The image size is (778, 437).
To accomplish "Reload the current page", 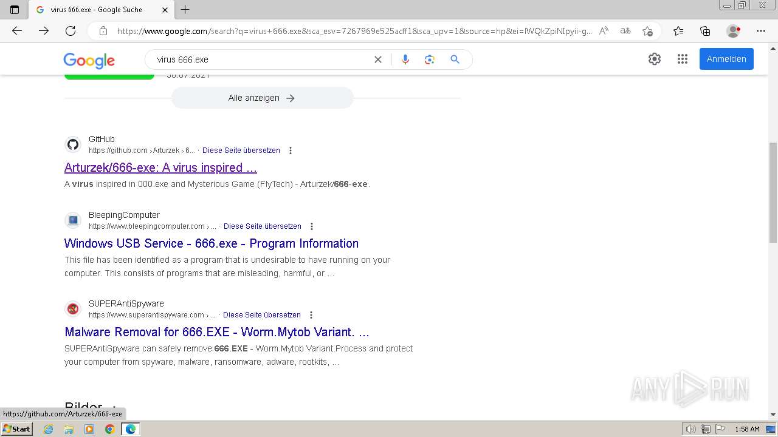I will pos(71,31).
